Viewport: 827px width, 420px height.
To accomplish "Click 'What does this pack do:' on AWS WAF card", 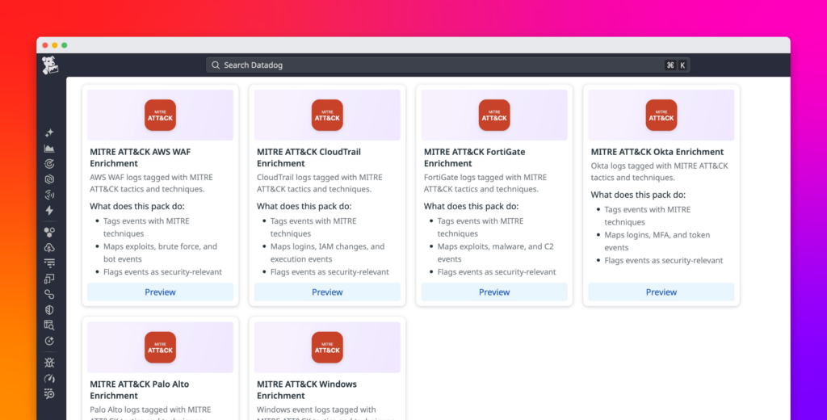I will tap(137, 206).
